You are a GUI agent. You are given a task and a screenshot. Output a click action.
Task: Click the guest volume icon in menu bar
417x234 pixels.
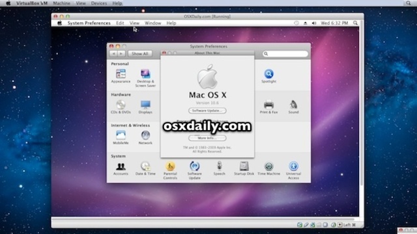coord(314,23)
